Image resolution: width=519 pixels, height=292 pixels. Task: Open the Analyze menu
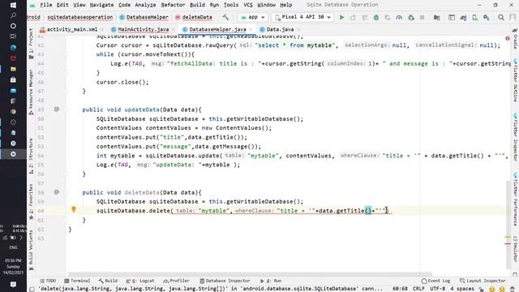point(145,5)
